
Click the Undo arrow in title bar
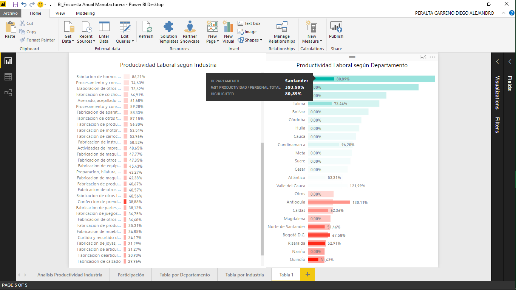pos(24,5)
